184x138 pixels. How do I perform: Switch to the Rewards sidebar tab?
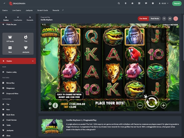[x=30, y=19]
